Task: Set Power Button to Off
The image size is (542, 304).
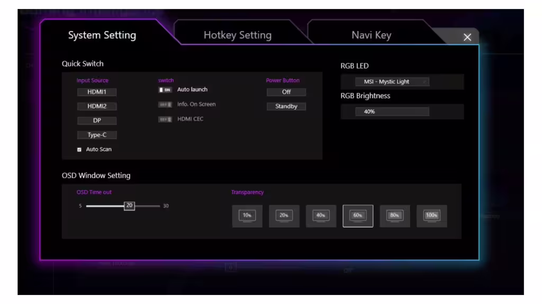Action: pos(286,92)
